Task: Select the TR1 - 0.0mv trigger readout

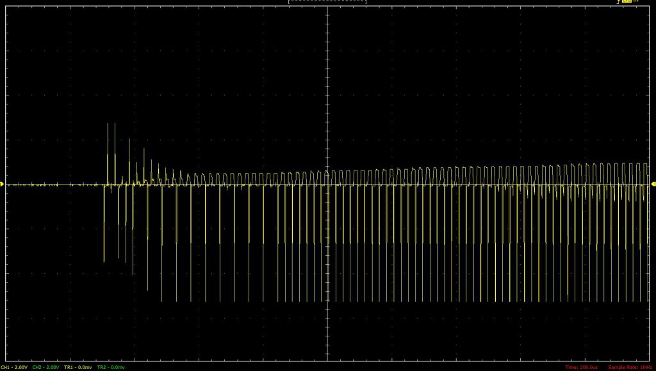Action: click(78, 367)
